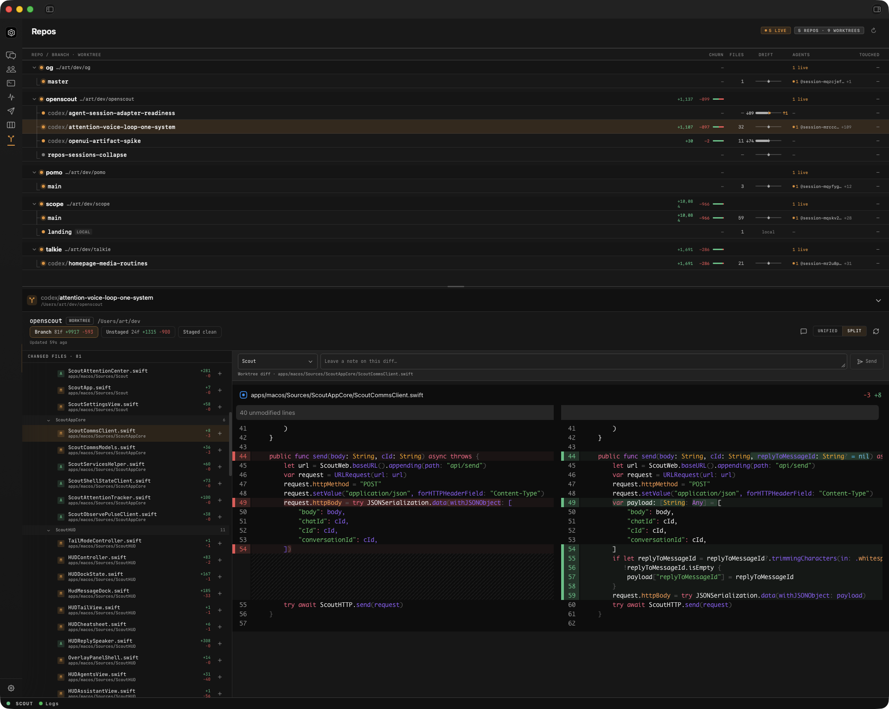Click SCOUT status bar item
Screen dimensions: 889x709
[20, 704]
